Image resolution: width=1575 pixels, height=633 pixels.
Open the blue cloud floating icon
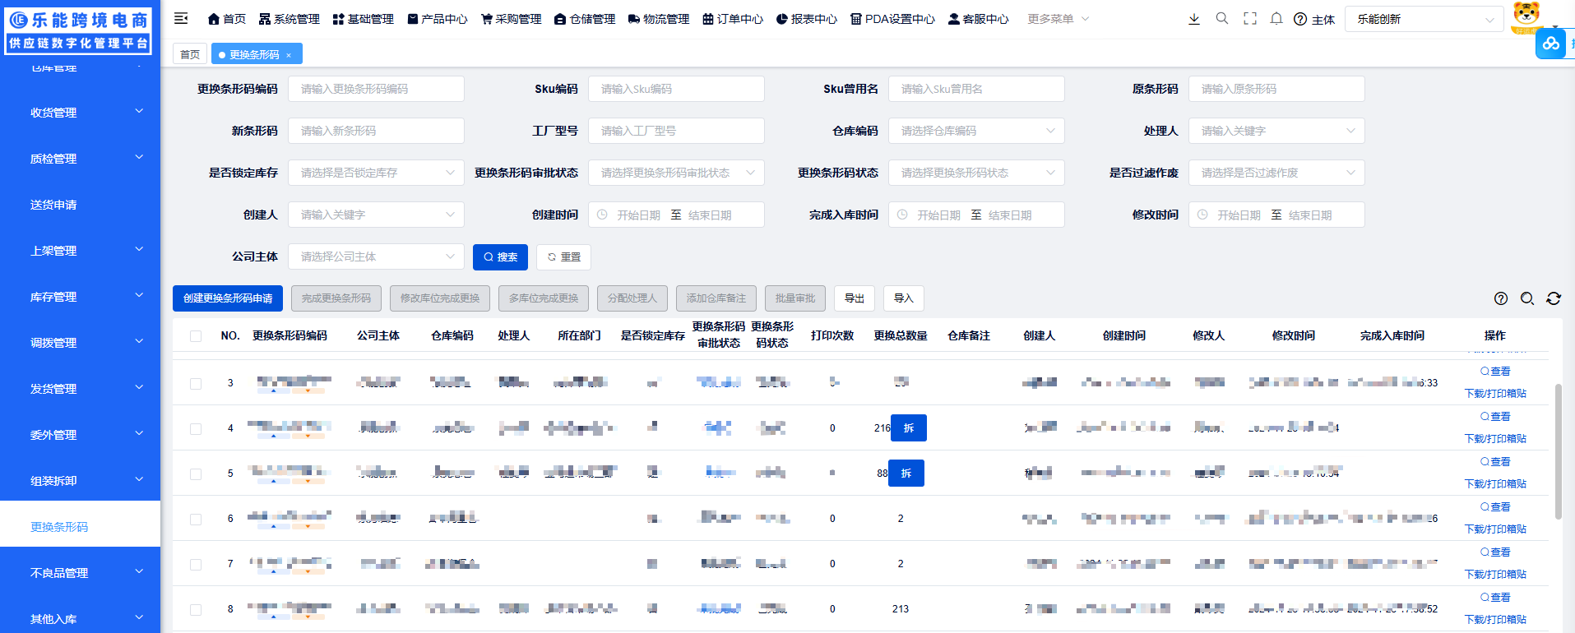(1550, 44)
